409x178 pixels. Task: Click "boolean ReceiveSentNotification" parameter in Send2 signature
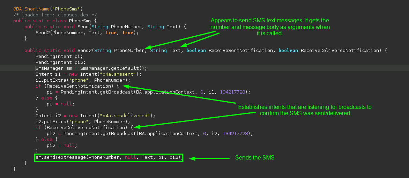[230, 50]
